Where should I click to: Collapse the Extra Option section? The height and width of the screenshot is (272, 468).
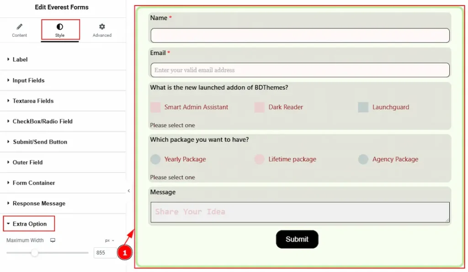29,224
